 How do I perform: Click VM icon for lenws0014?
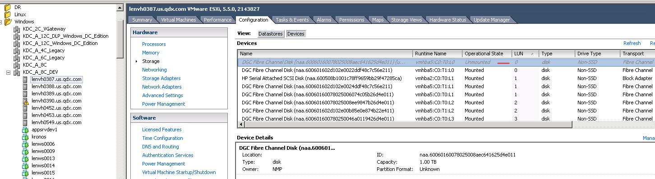[26, 166]
